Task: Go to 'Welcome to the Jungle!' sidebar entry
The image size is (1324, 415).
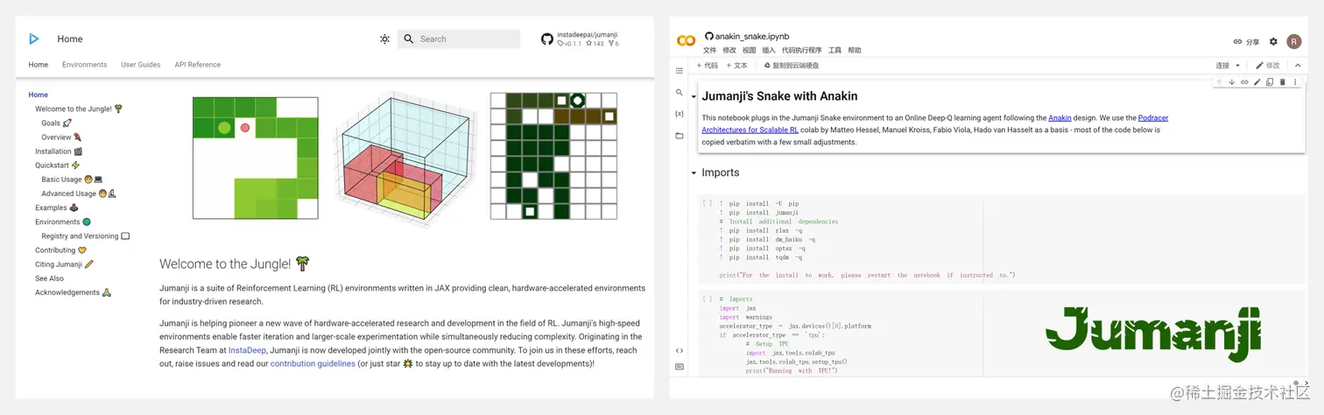Action: (79, 109)
